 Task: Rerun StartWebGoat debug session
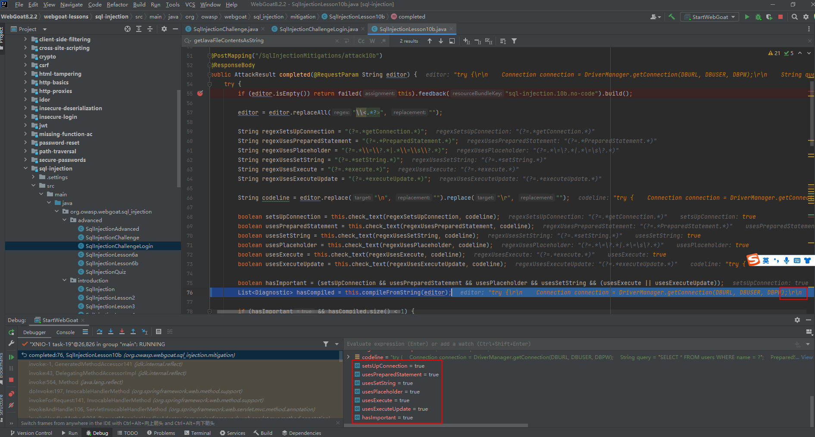pos(11,332)
